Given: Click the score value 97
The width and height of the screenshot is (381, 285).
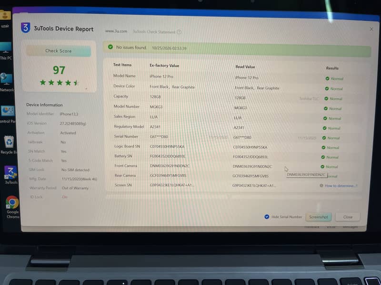Looking at the screenshot, I should click(59, 70).
